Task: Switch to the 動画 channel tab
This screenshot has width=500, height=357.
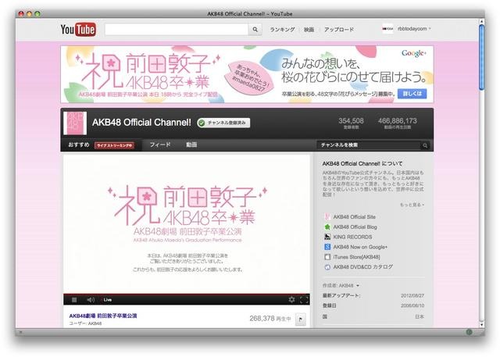Action: coord(191,145)
